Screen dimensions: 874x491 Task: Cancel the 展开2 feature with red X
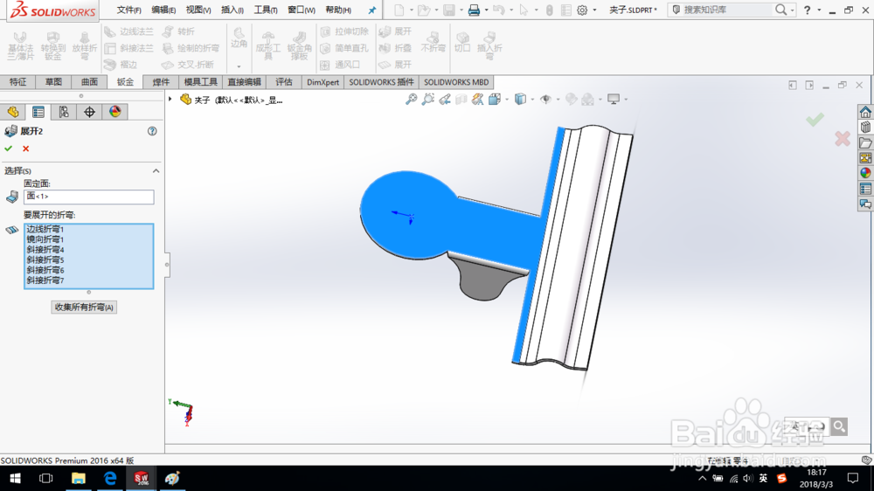[25, 149]
